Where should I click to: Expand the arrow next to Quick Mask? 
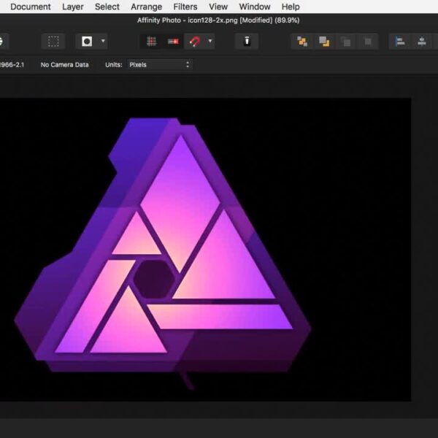click(x=103, y=42)
